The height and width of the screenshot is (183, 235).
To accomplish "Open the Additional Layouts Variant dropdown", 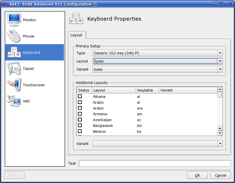I will [x=158, y=144].
